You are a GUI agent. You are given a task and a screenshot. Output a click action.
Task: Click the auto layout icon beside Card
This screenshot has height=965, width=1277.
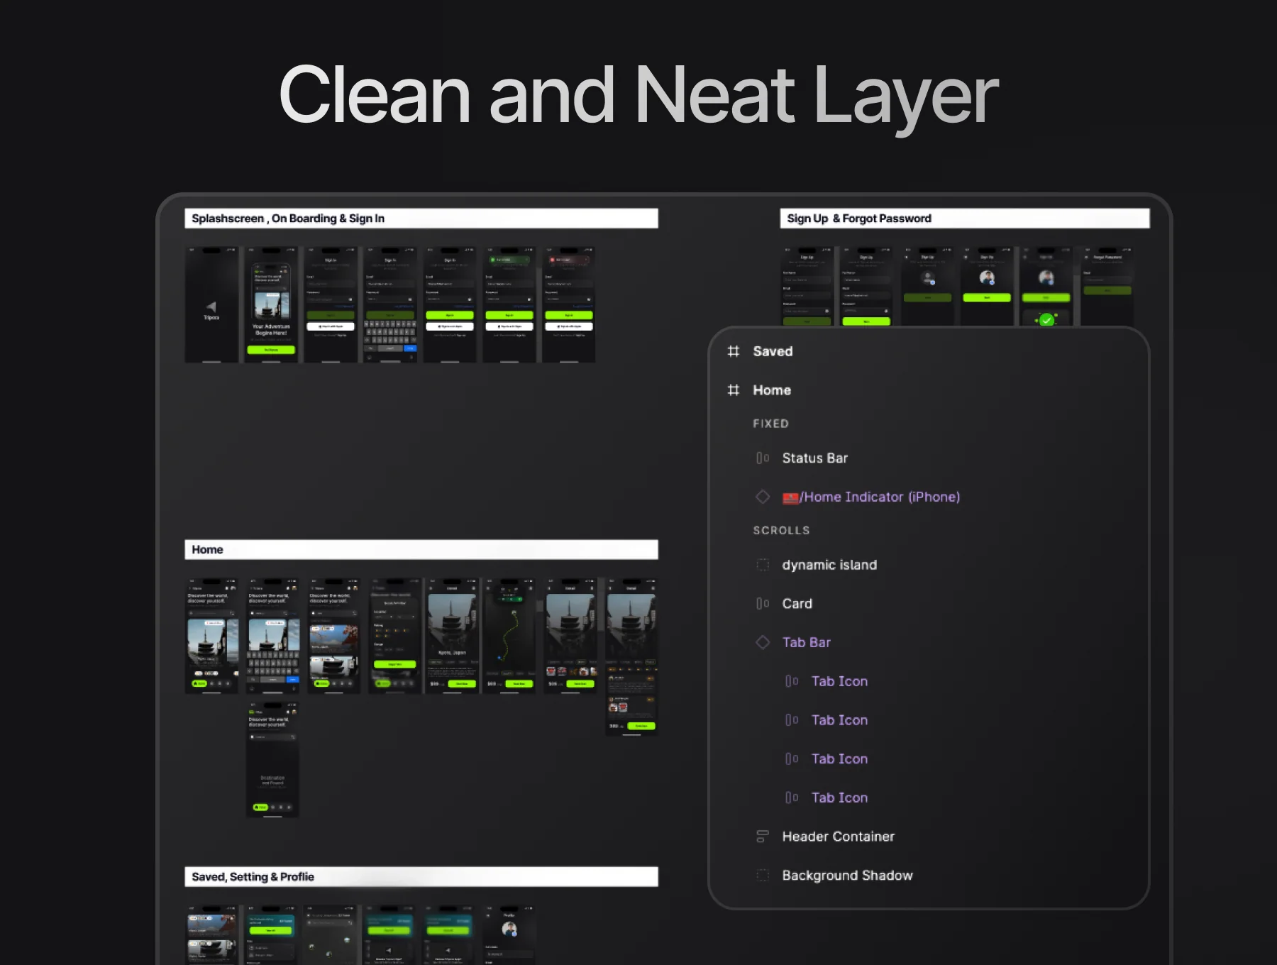pos(763,604)
